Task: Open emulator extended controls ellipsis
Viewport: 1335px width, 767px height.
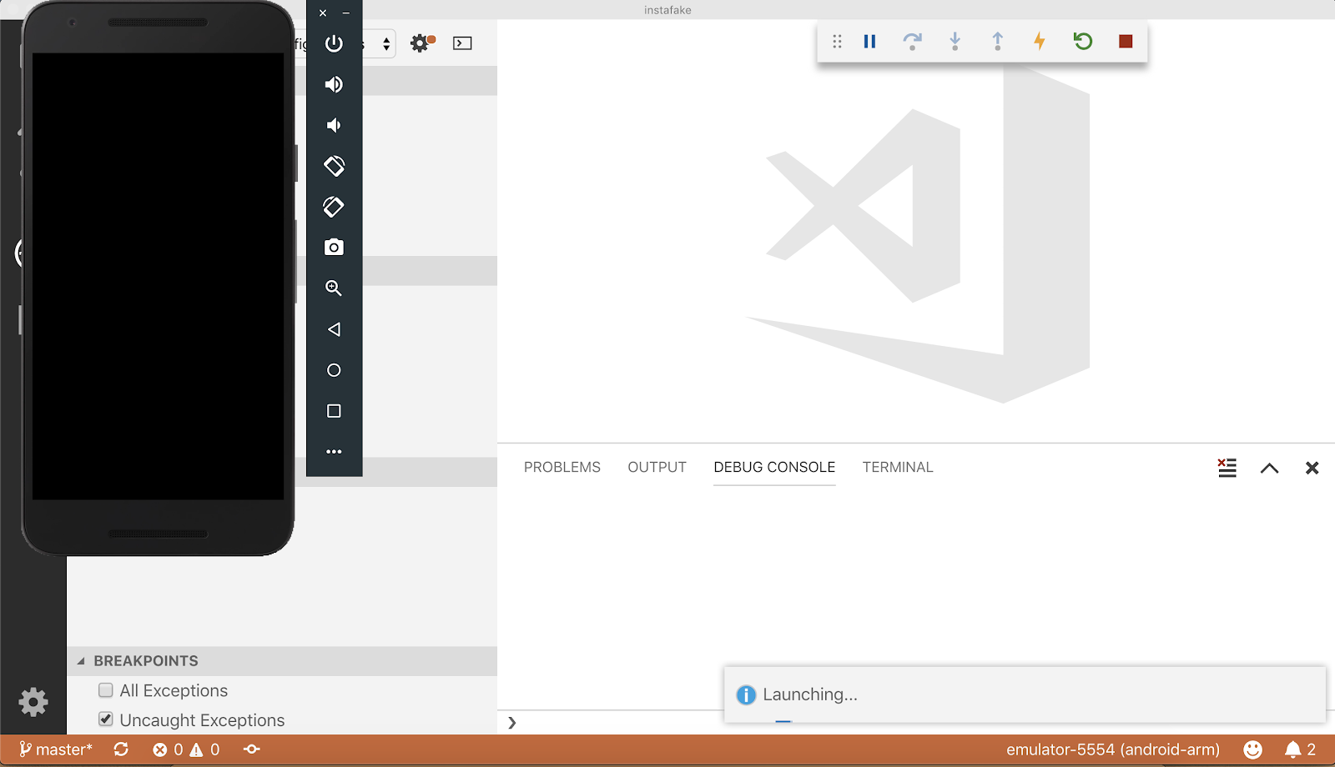Action: 334,452
